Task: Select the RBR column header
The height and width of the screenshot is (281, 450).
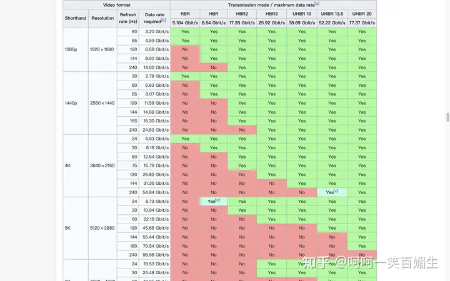Action: pyautogui.click(x=184, y=13)
